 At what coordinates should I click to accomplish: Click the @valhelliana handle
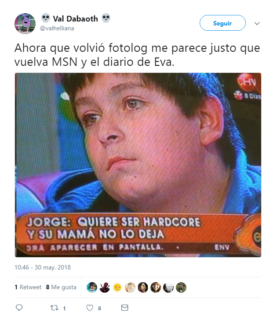[57, 28]
